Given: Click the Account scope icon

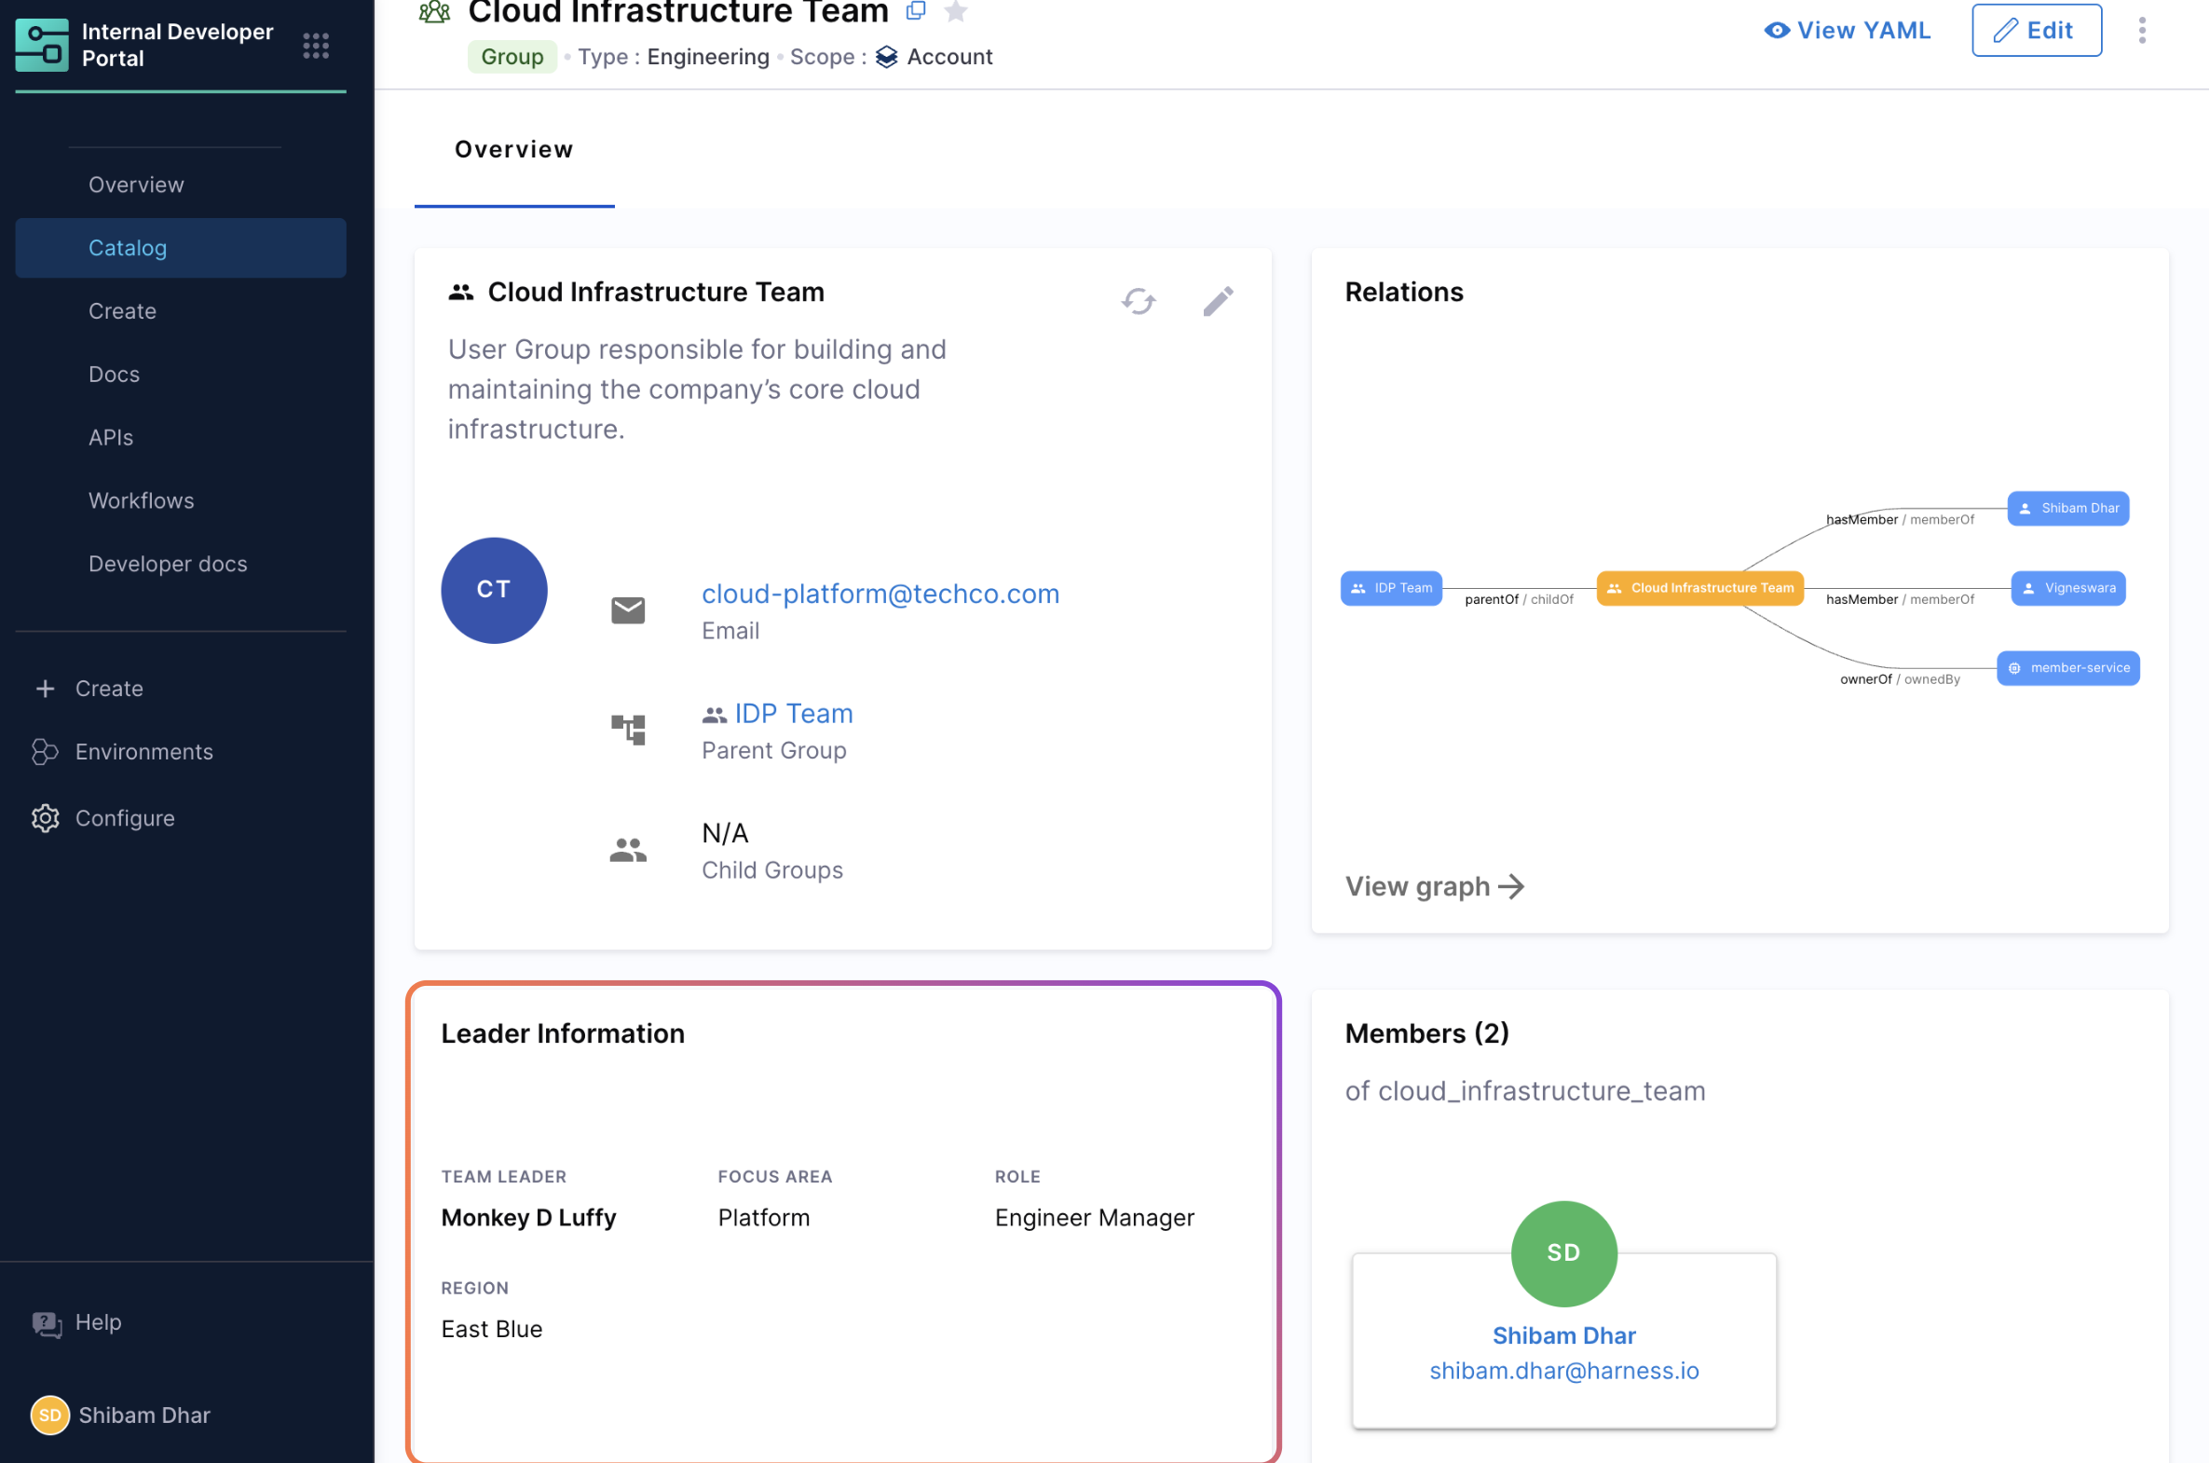Looking at the screenshot, I should pyautogui.click(x=886, y=57).
